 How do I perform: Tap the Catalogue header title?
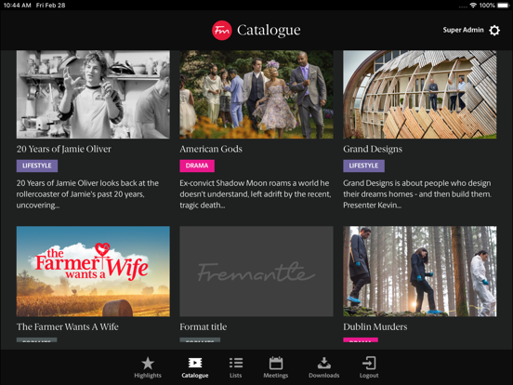coord(269,30)
